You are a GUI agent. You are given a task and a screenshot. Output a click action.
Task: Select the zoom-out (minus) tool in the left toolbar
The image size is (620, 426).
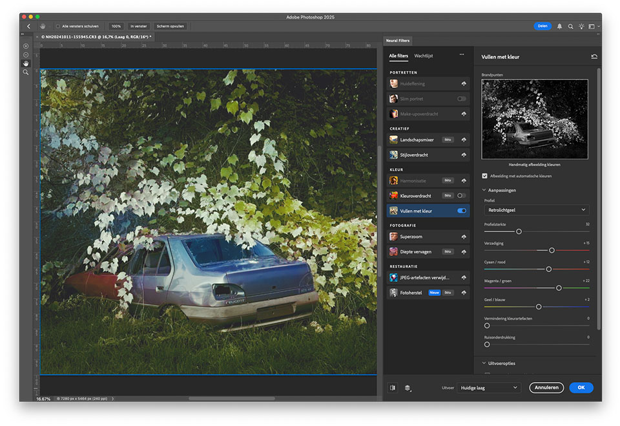click(x=26, y=55)
